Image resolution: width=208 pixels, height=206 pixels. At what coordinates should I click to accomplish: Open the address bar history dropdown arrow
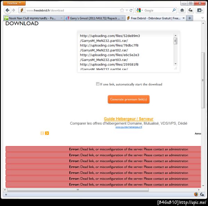(x=127, y=10)
